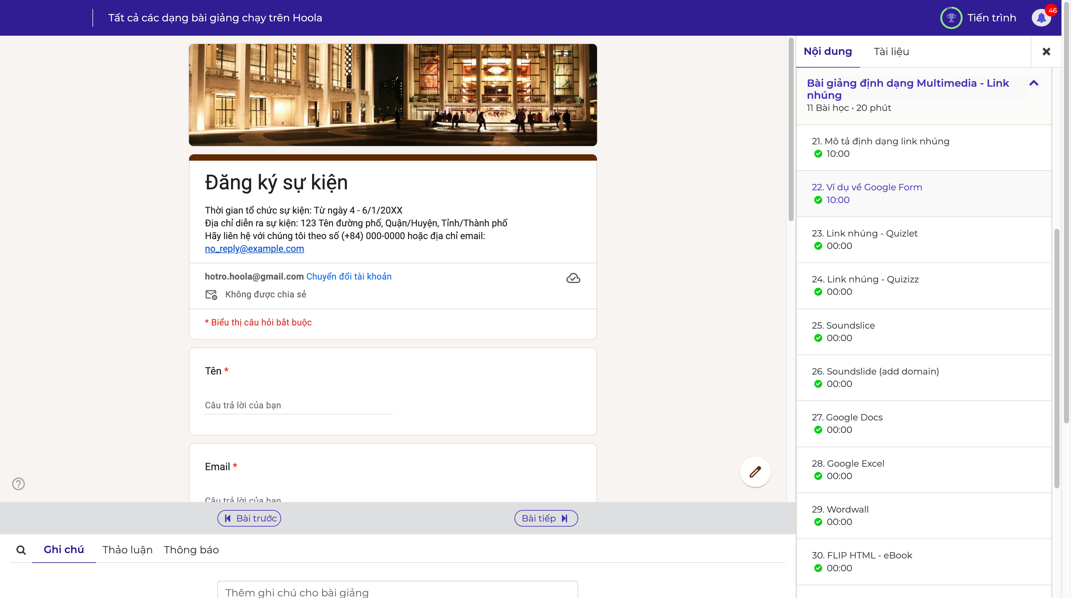Switch to the Tài liệu tab
Image resolution: width=1071 pixels, height=598 pixels.
[891, 52]
